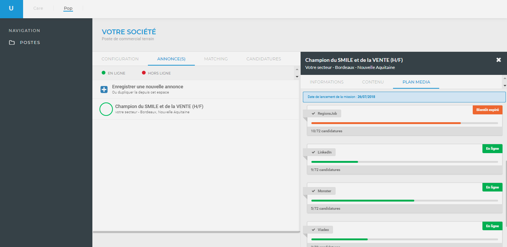The height and width of the screenshot is (247, 507).
Task: Open the Contenu tab in the panel
Action: pos(373,82)
